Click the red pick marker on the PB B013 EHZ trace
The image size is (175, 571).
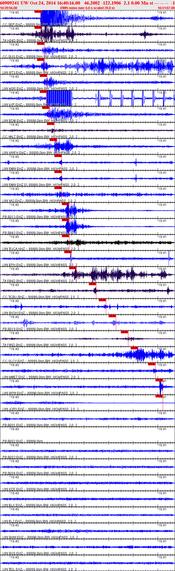[x=65, y=204]
